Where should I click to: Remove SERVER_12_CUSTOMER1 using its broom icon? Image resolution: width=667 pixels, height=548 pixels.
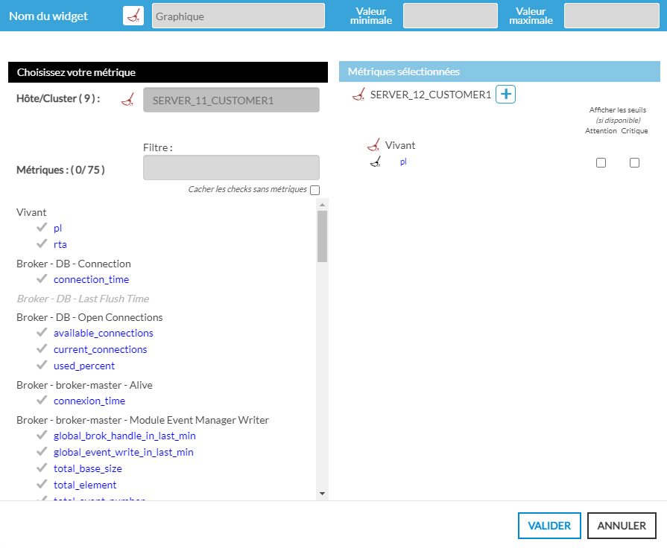(358, 95)
